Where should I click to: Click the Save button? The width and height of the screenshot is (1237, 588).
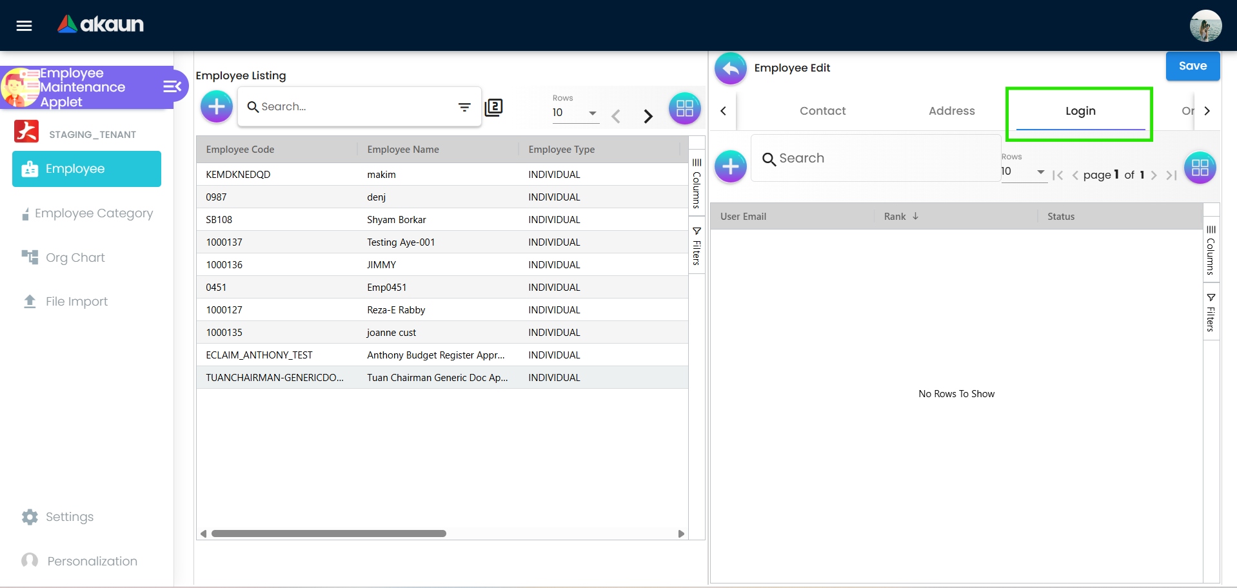pos(1192,66)
